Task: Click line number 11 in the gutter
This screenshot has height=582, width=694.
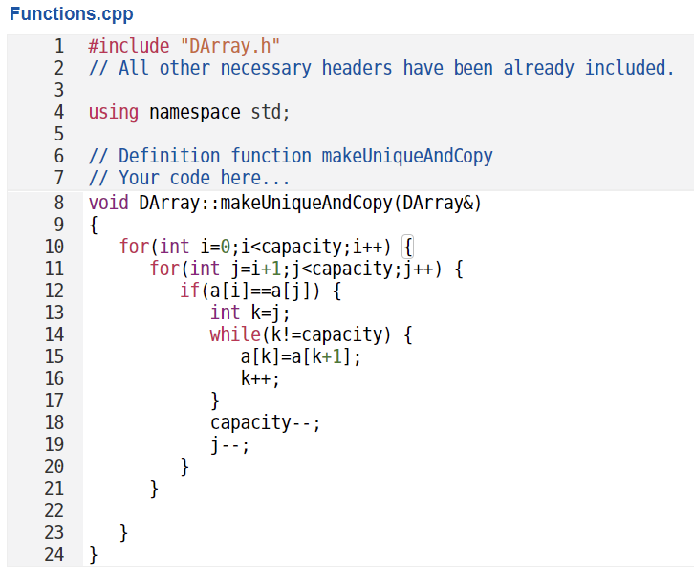Action: pyautogui.click(x=54, y=269)
